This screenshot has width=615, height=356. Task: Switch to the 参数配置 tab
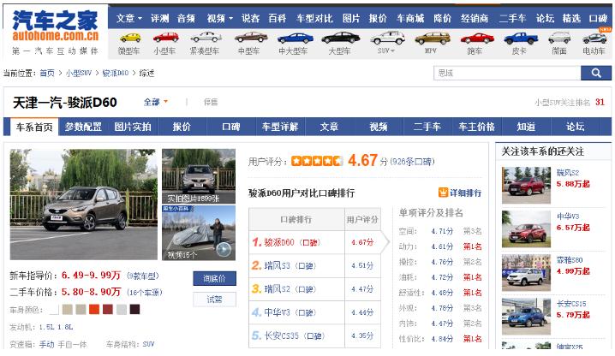point(83,127)
